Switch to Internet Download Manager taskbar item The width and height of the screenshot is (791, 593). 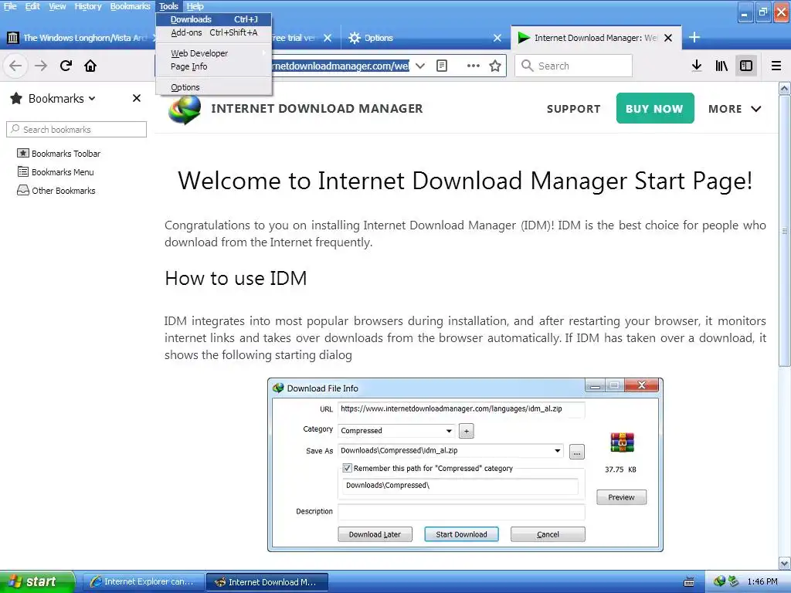click(267, 581)
